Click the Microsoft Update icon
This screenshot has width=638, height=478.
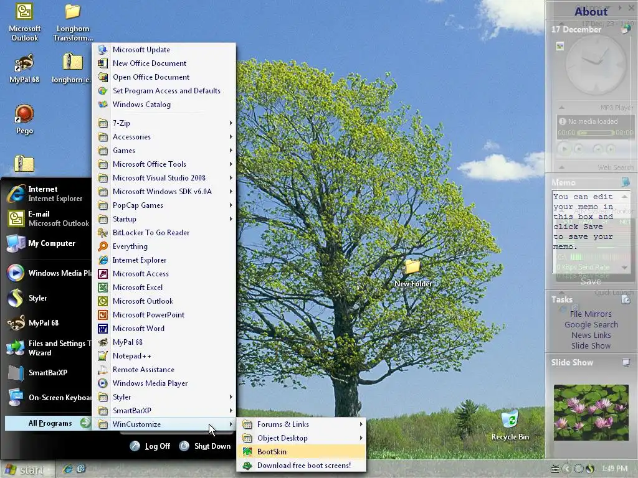coord(103,50)
